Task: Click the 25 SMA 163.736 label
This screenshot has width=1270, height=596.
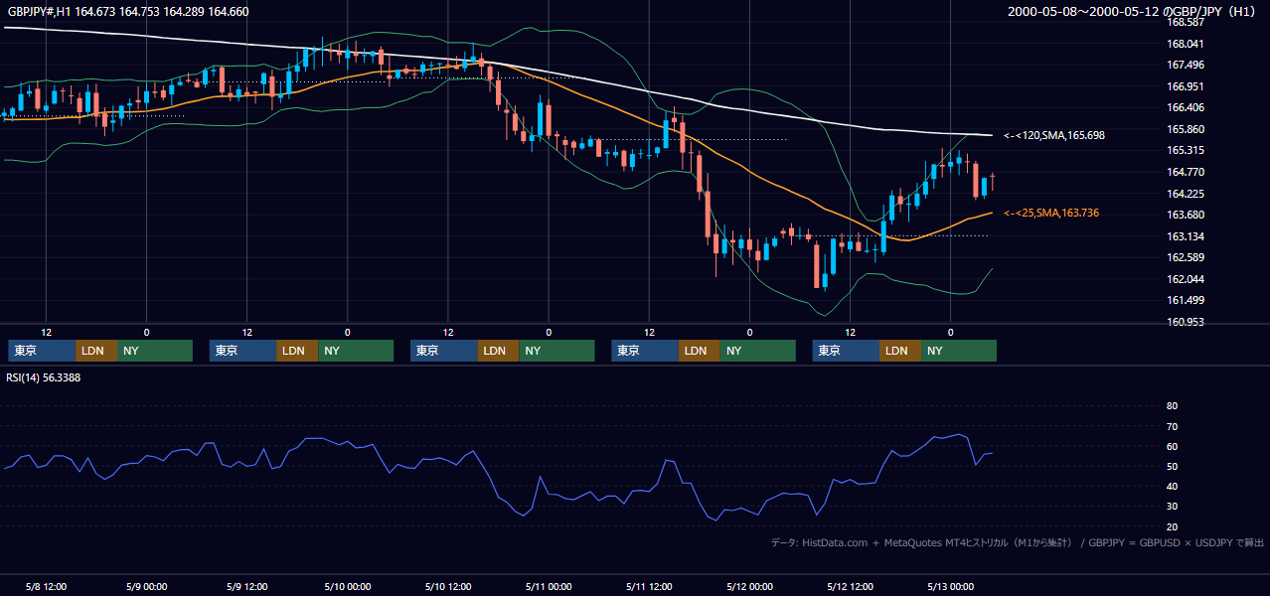Action: tap(1051, 213)
